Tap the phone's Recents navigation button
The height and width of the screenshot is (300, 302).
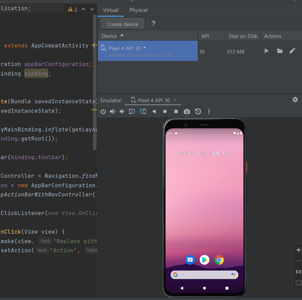coord(227,288)
